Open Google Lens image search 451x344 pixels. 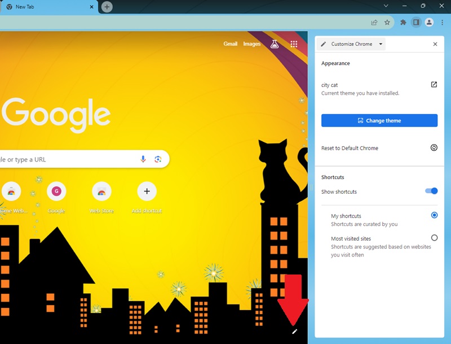(x=157, y=159)
